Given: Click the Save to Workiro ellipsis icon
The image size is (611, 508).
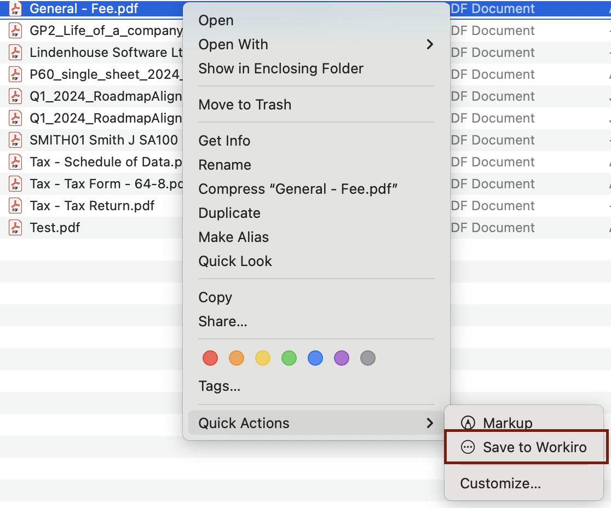Looking at the screenshot, I should pos(468,447).
